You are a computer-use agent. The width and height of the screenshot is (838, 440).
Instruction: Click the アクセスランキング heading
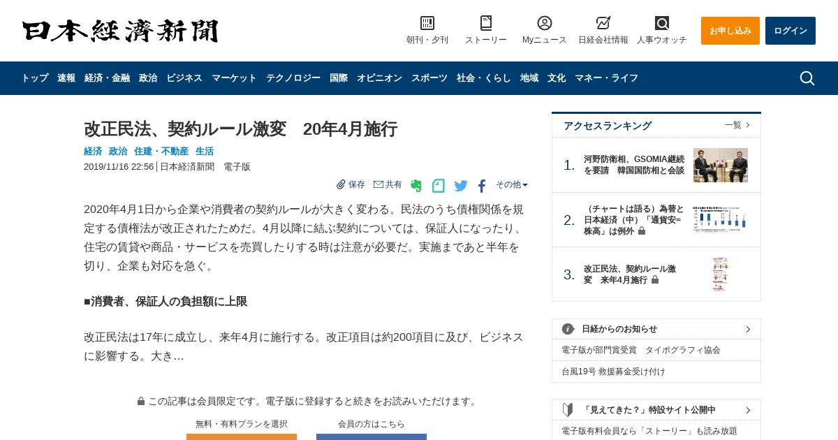pyautogui.click(x=608, y=126)
